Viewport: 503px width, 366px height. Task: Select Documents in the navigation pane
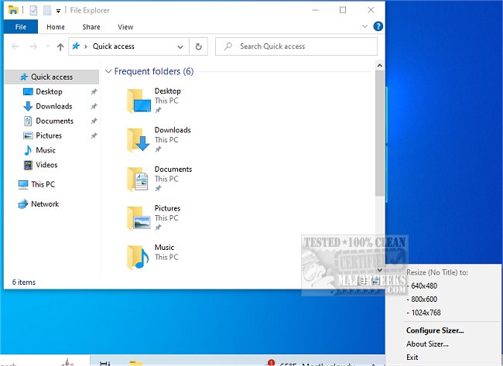54,121
